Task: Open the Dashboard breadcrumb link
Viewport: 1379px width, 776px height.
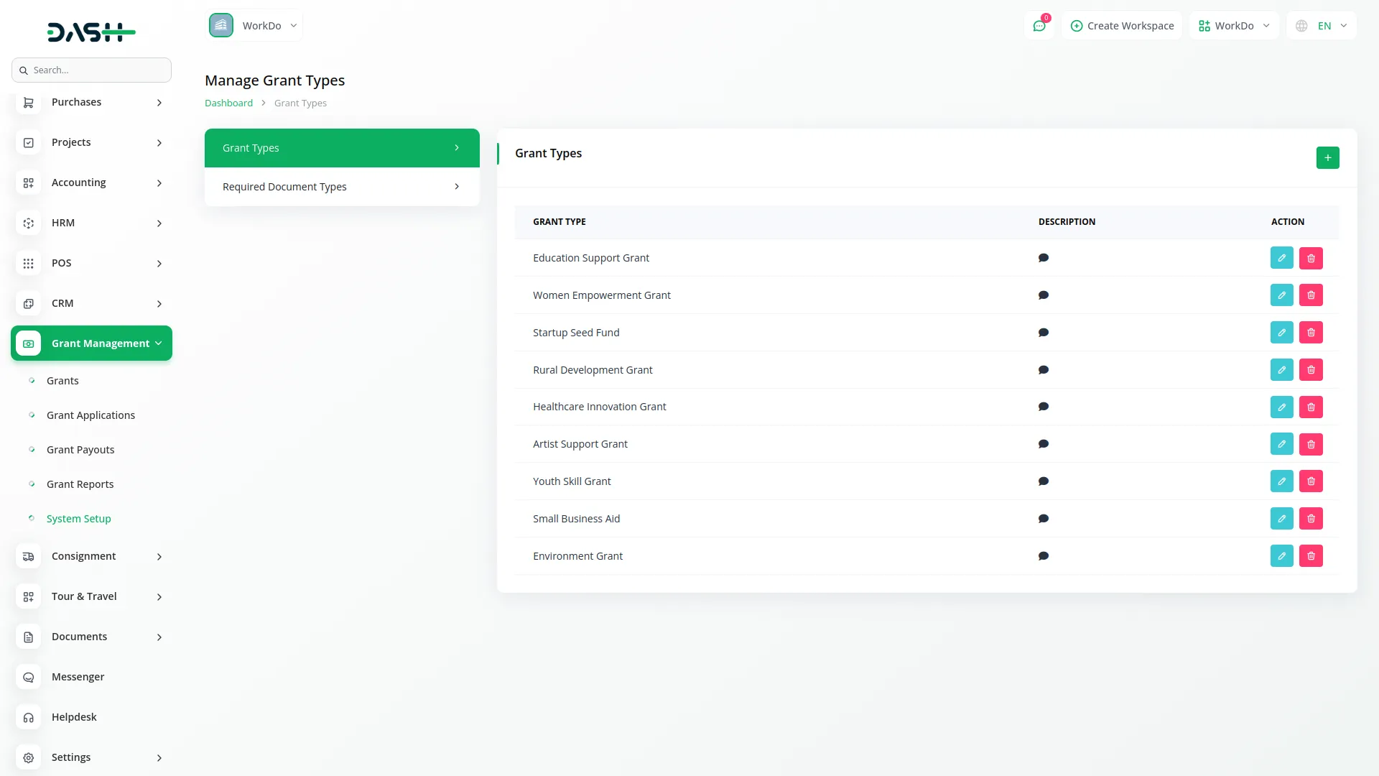Action: click(228, 103)
